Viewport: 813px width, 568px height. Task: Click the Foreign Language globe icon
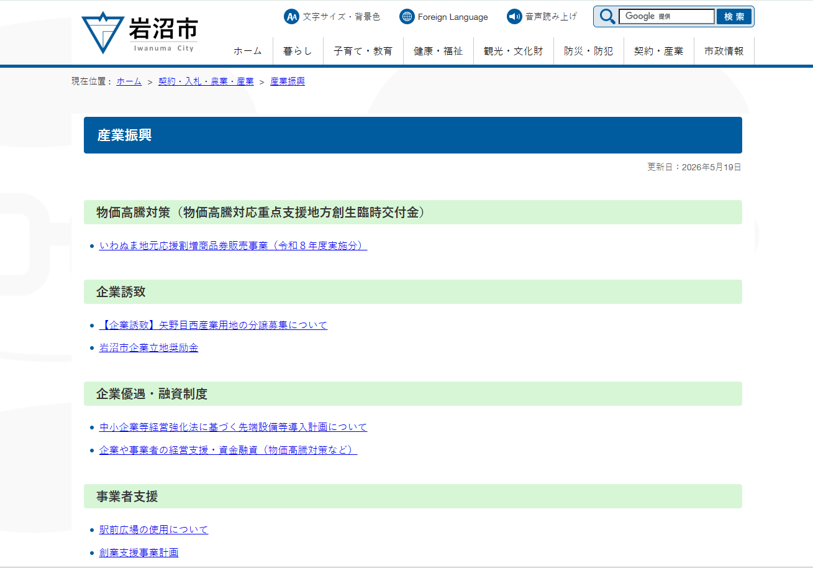coord(407,17)
